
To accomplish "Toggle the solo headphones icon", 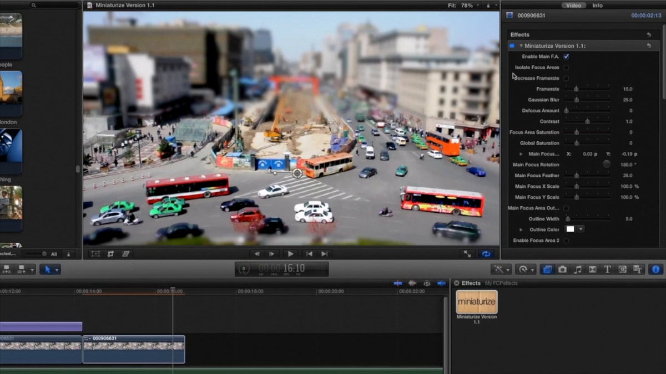I will [x=427, y=283].
